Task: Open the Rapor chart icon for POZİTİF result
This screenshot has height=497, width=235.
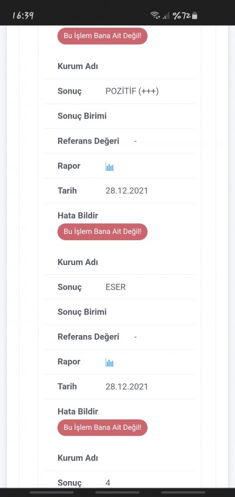Action: (x=109, y=167)
